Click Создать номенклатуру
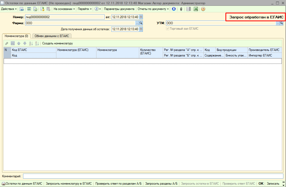Screen dimensions: 286x187 [57, 43]
